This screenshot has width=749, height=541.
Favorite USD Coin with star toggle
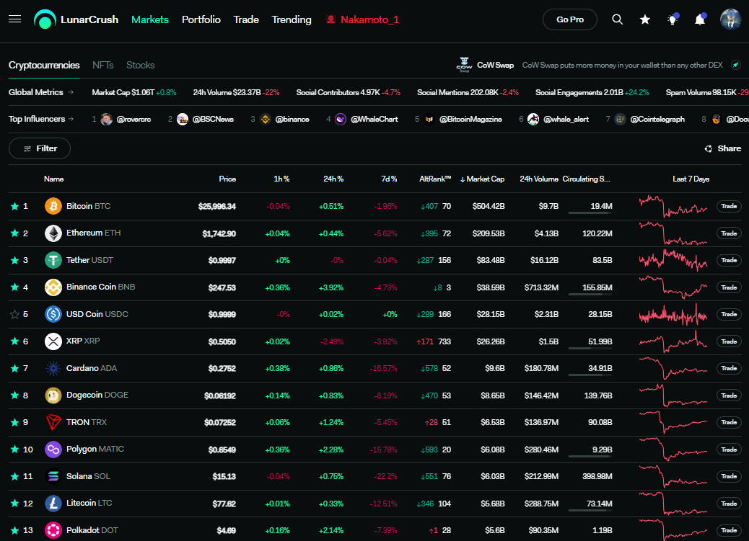[15, 314]
